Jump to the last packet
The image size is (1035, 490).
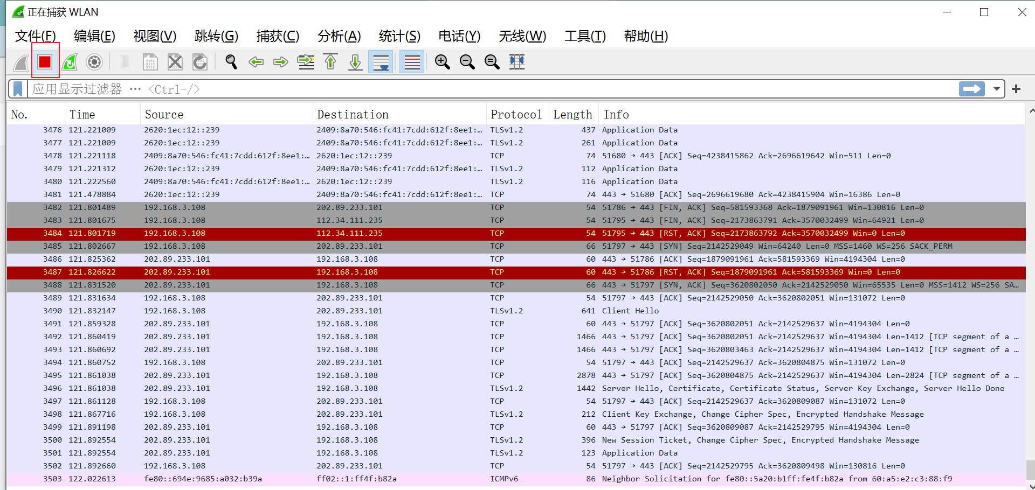355,62
